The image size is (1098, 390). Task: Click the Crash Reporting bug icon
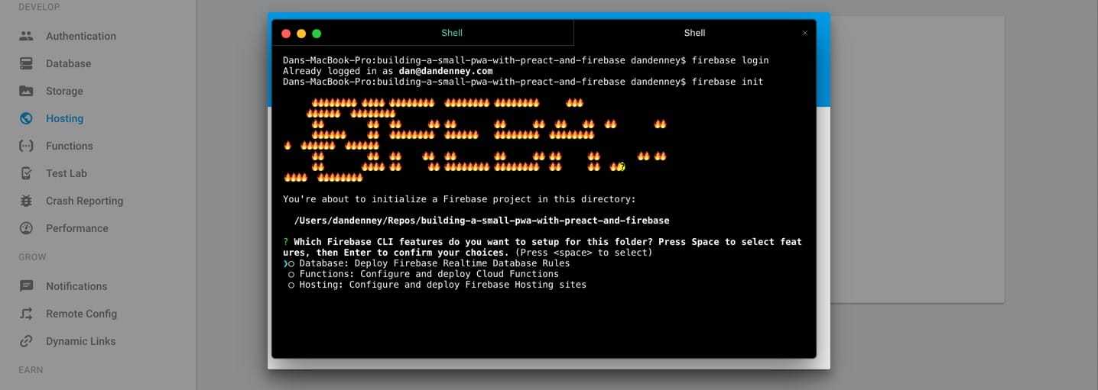[x=26, y=201]
